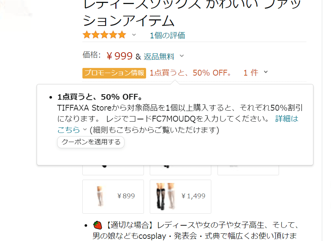Click the クーポンを適用する button

91,142
